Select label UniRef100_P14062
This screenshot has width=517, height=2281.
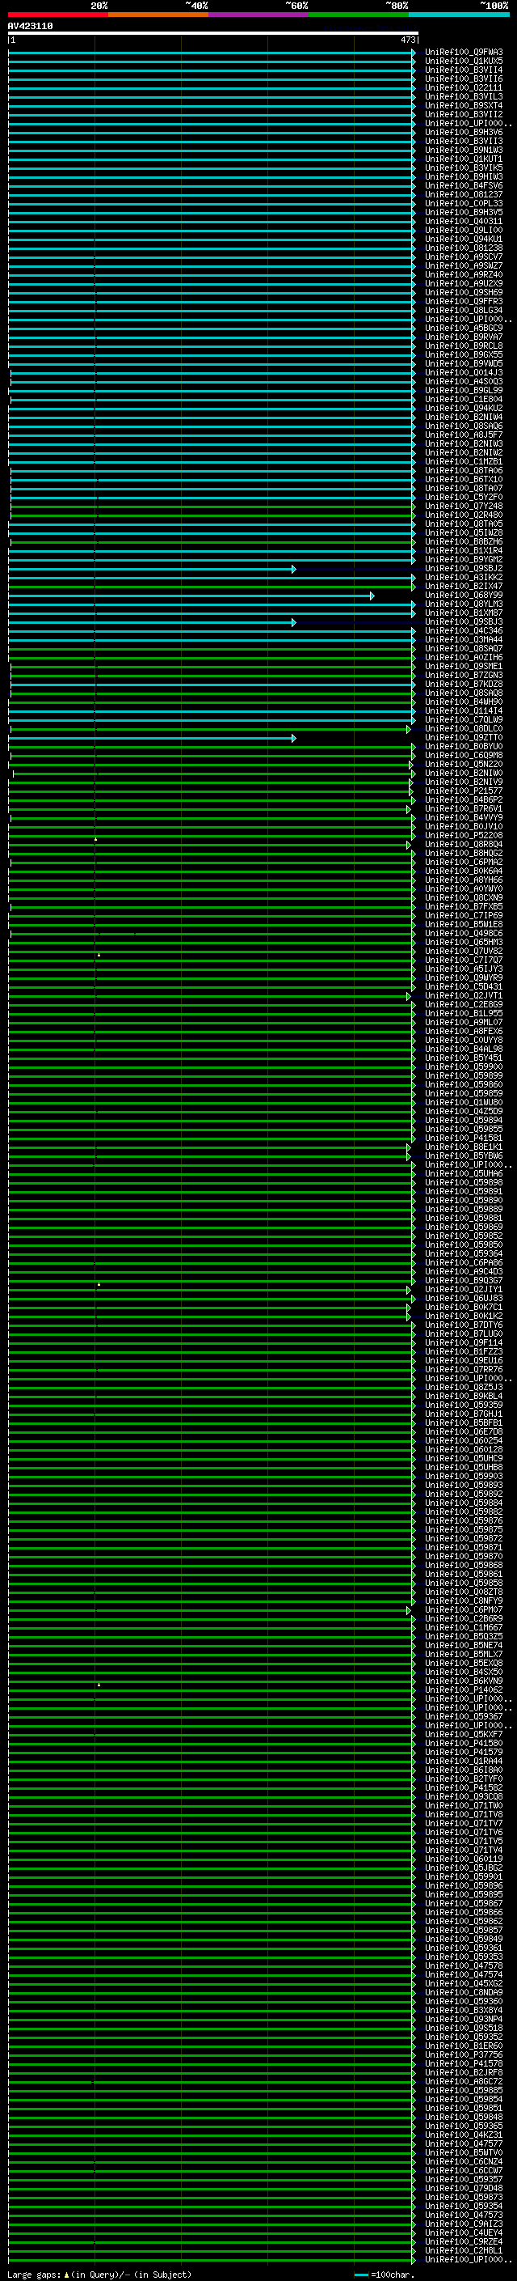[464, 1690]
